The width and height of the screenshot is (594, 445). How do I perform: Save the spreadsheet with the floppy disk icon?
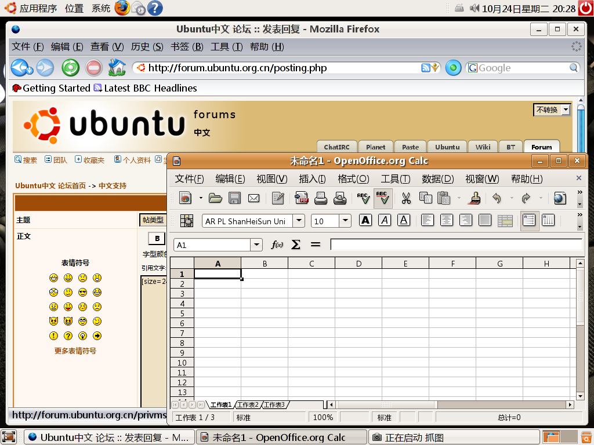234,198
